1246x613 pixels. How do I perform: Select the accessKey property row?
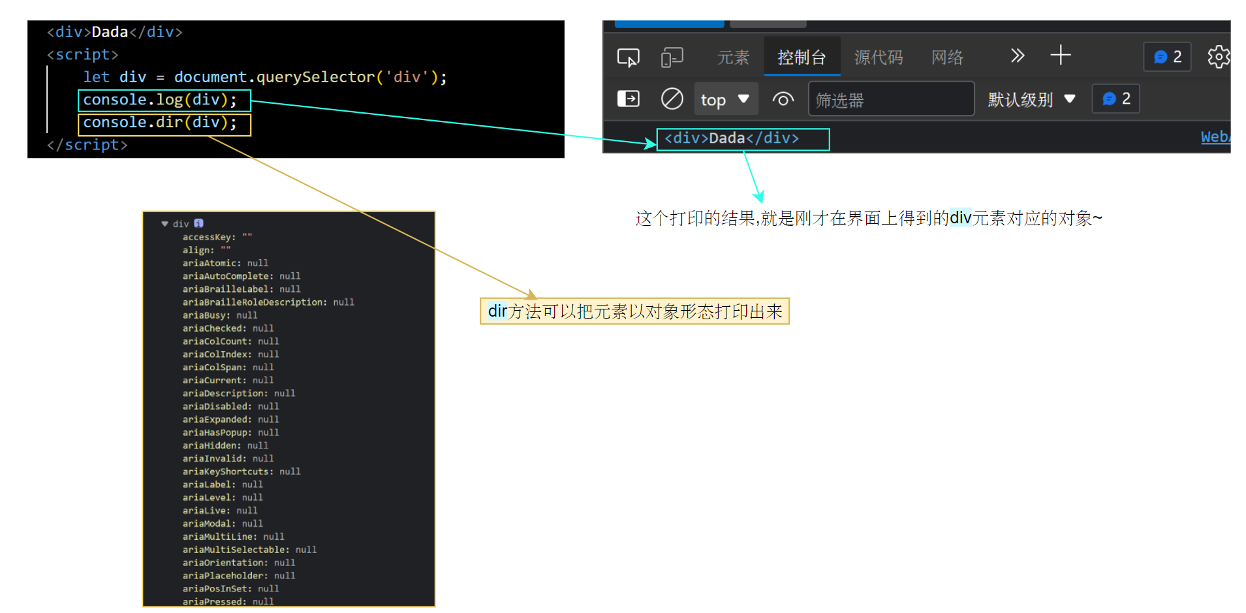click(217, 237)
